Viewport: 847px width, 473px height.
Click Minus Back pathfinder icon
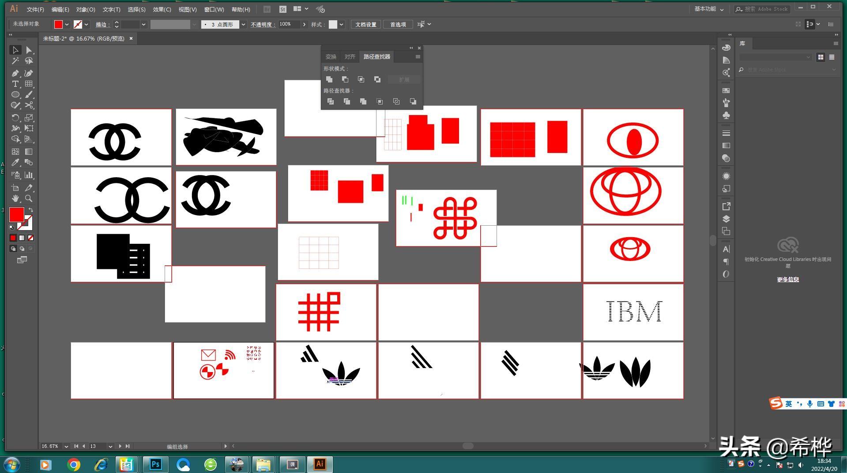click(x=413, y=101)
